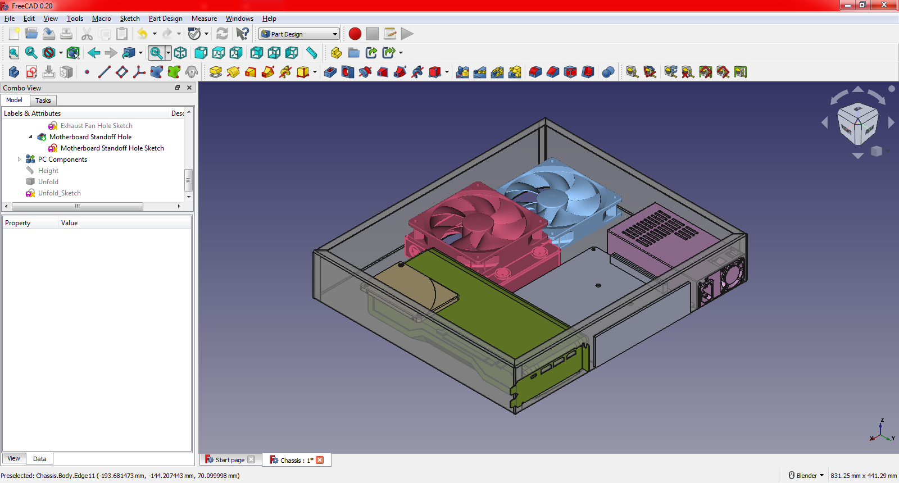Open the undo history dropdown arrow
Viewport: 899px width, 483px height.
pyautogui.click(x=155, y=34)
